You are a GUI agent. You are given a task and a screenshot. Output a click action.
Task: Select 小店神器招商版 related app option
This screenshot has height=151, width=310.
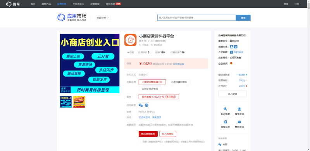(x=179, y=82)
